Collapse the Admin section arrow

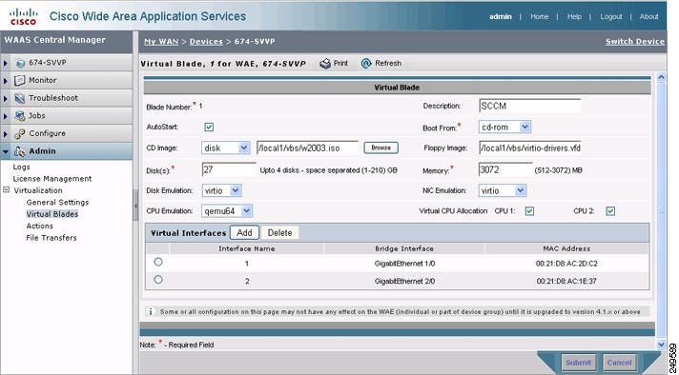tap(6, 151)
